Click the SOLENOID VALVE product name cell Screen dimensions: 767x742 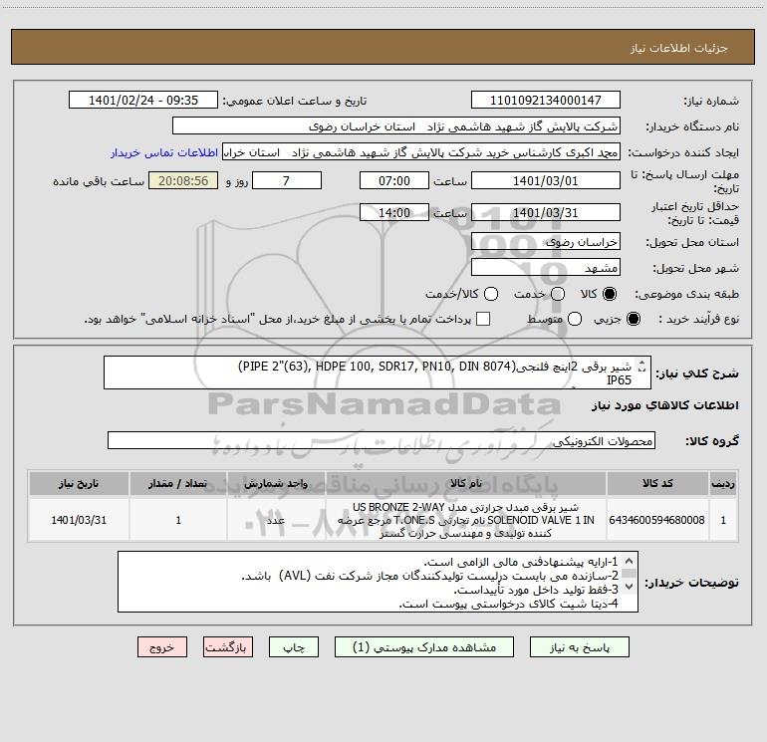(x=466, y=520)
